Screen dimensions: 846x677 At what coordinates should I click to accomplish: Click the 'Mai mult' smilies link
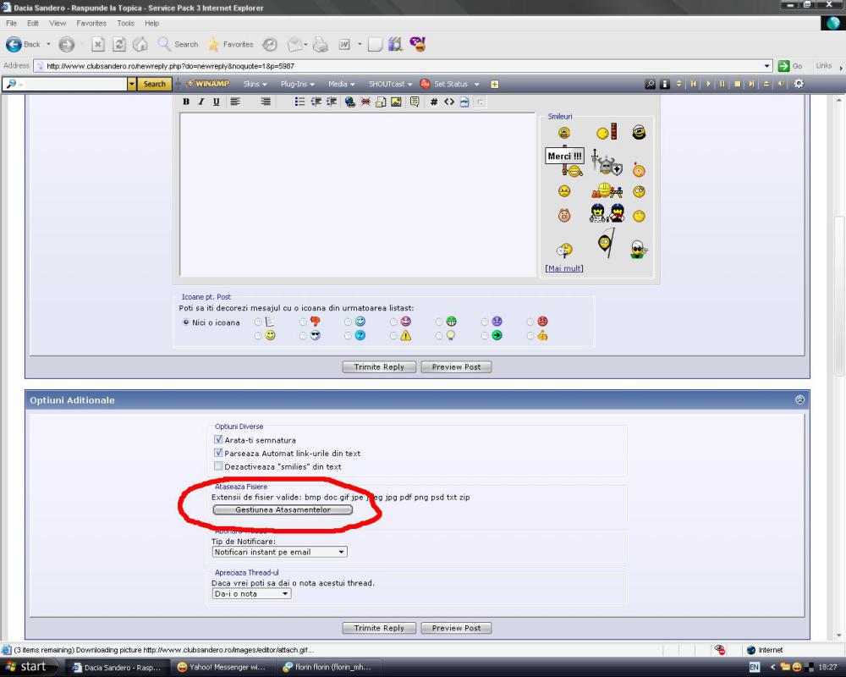pos(564,268)
